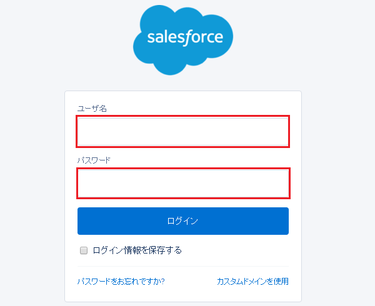
Task: Click the パスワード input field
Action: pos(183,184)
